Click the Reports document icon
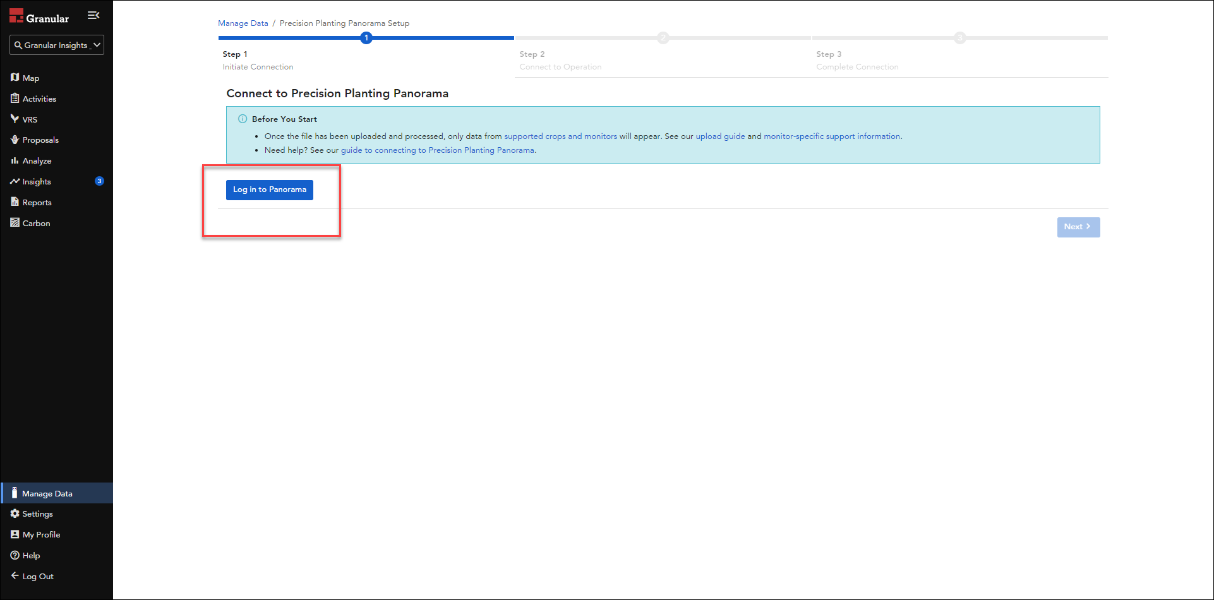This screenshot has height=600, width=1214. (15, 202)
